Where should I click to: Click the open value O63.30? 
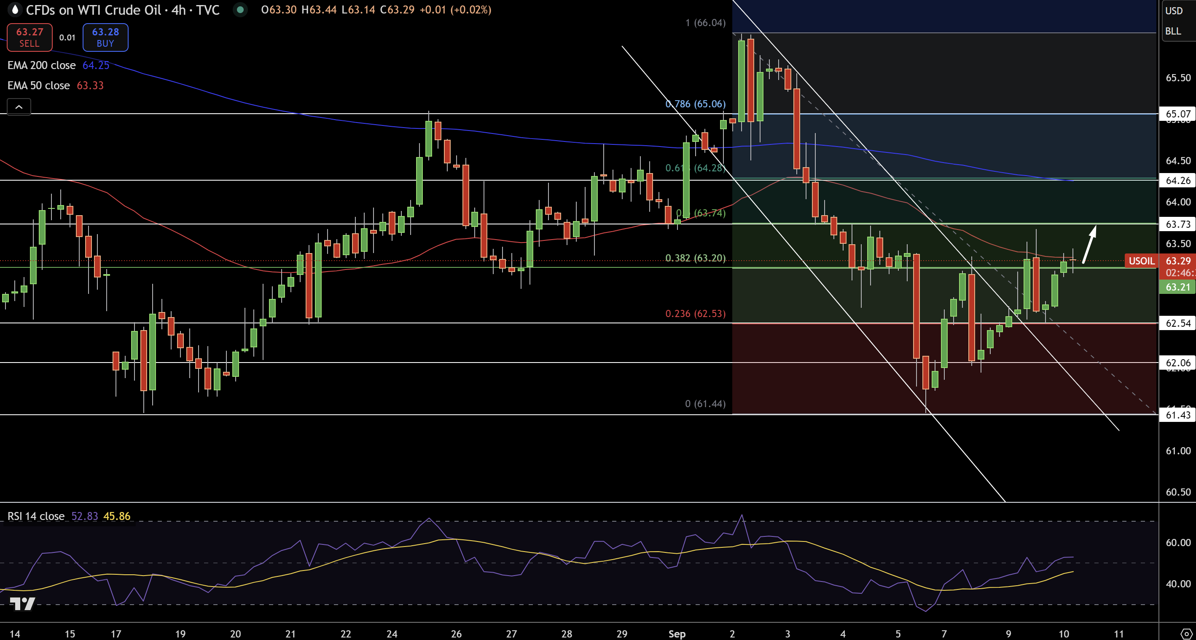coord(279,10)
